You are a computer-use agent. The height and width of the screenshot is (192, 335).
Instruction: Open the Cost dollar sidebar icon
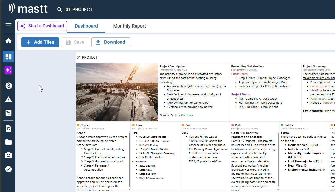point(8,86)
